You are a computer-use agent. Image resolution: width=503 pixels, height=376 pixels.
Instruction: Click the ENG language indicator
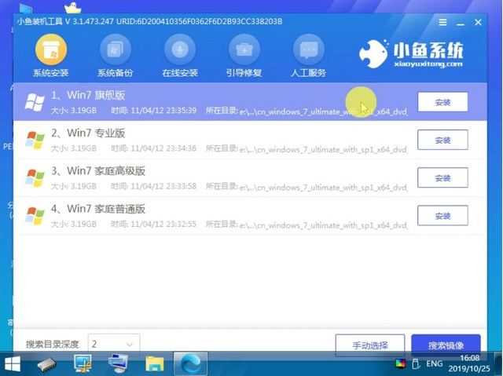435,363
